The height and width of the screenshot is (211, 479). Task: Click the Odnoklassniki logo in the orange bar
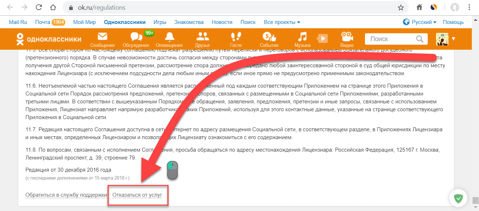(49, 39)
